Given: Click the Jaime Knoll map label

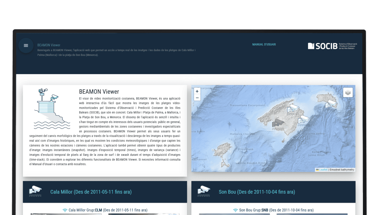Looking at the screenshot, I should tap(316, 155).
